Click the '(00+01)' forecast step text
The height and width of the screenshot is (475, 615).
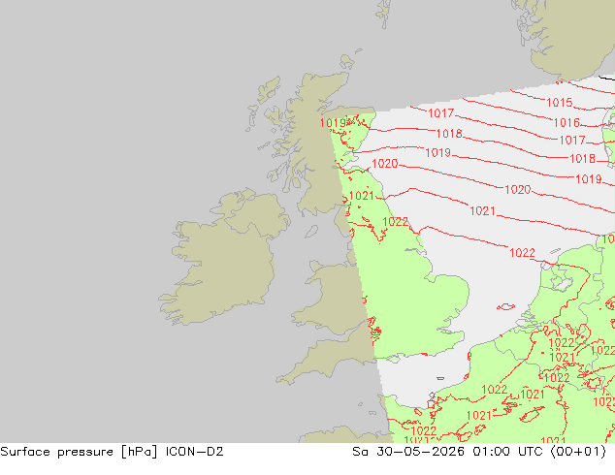pos(578,452)
